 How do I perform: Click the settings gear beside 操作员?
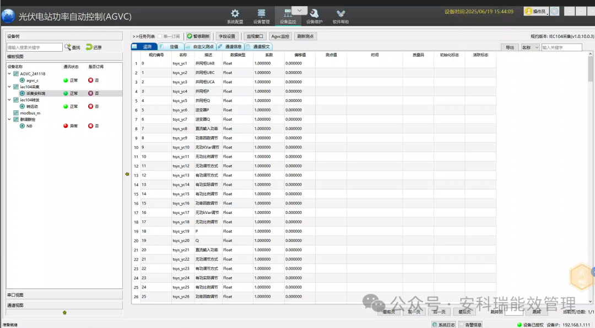click(554, 12)
